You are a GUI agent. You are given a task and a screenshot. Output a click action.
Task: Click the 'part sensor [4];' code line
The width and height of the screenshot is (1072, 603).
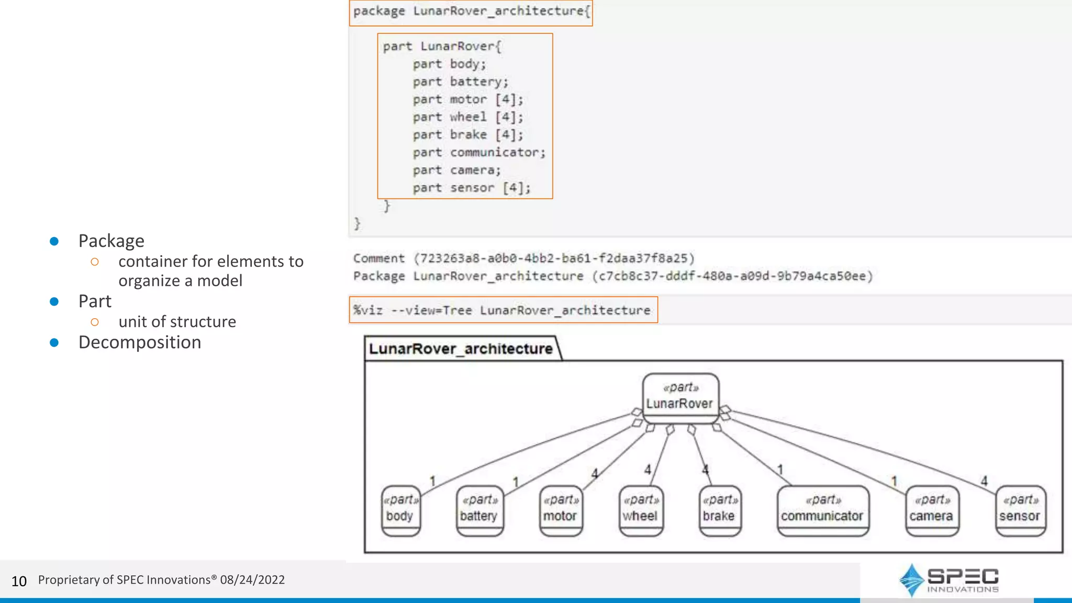tap(472, 188)
